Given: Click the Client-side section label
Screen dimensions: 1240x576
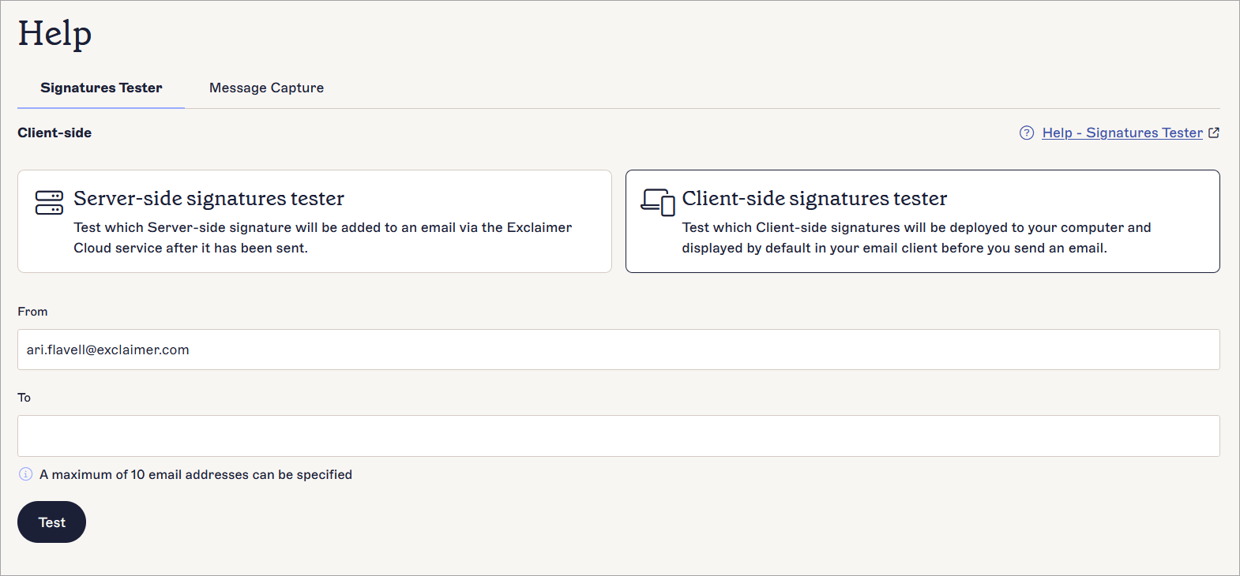Looking at the screenshot, I should (x=54, y=133).
